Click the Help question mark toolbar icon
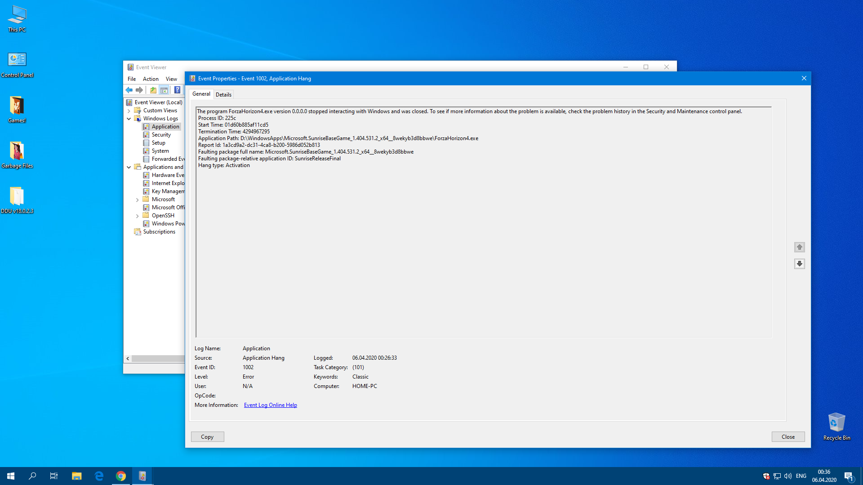Screen dimensions: 863x485 177,90
